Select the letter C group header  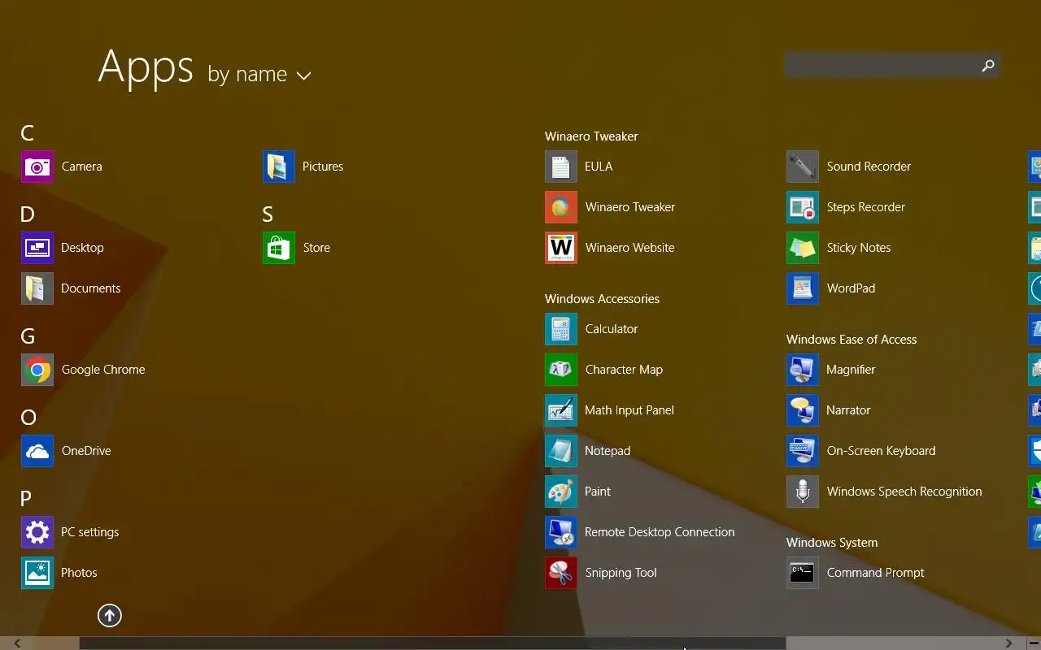[28, 133]
